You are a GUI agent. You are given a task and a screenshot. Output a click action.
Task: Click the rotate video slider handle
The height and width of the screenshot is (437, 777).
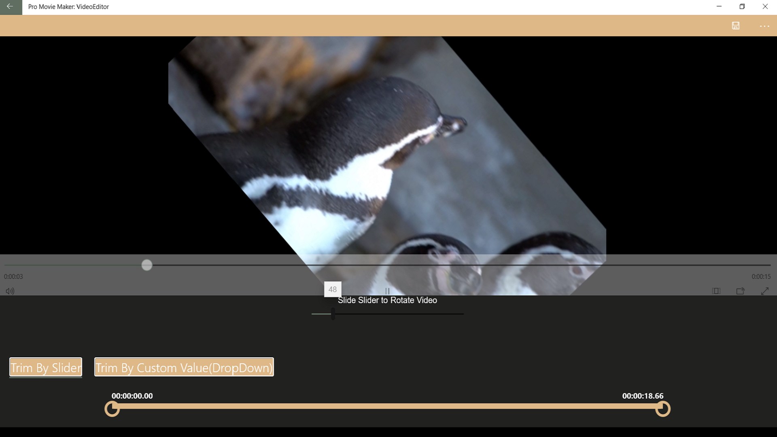tap(333, 314)
